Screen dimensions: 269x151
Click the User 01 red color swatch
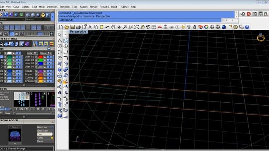pyautogui.click(x=41, y=57)
